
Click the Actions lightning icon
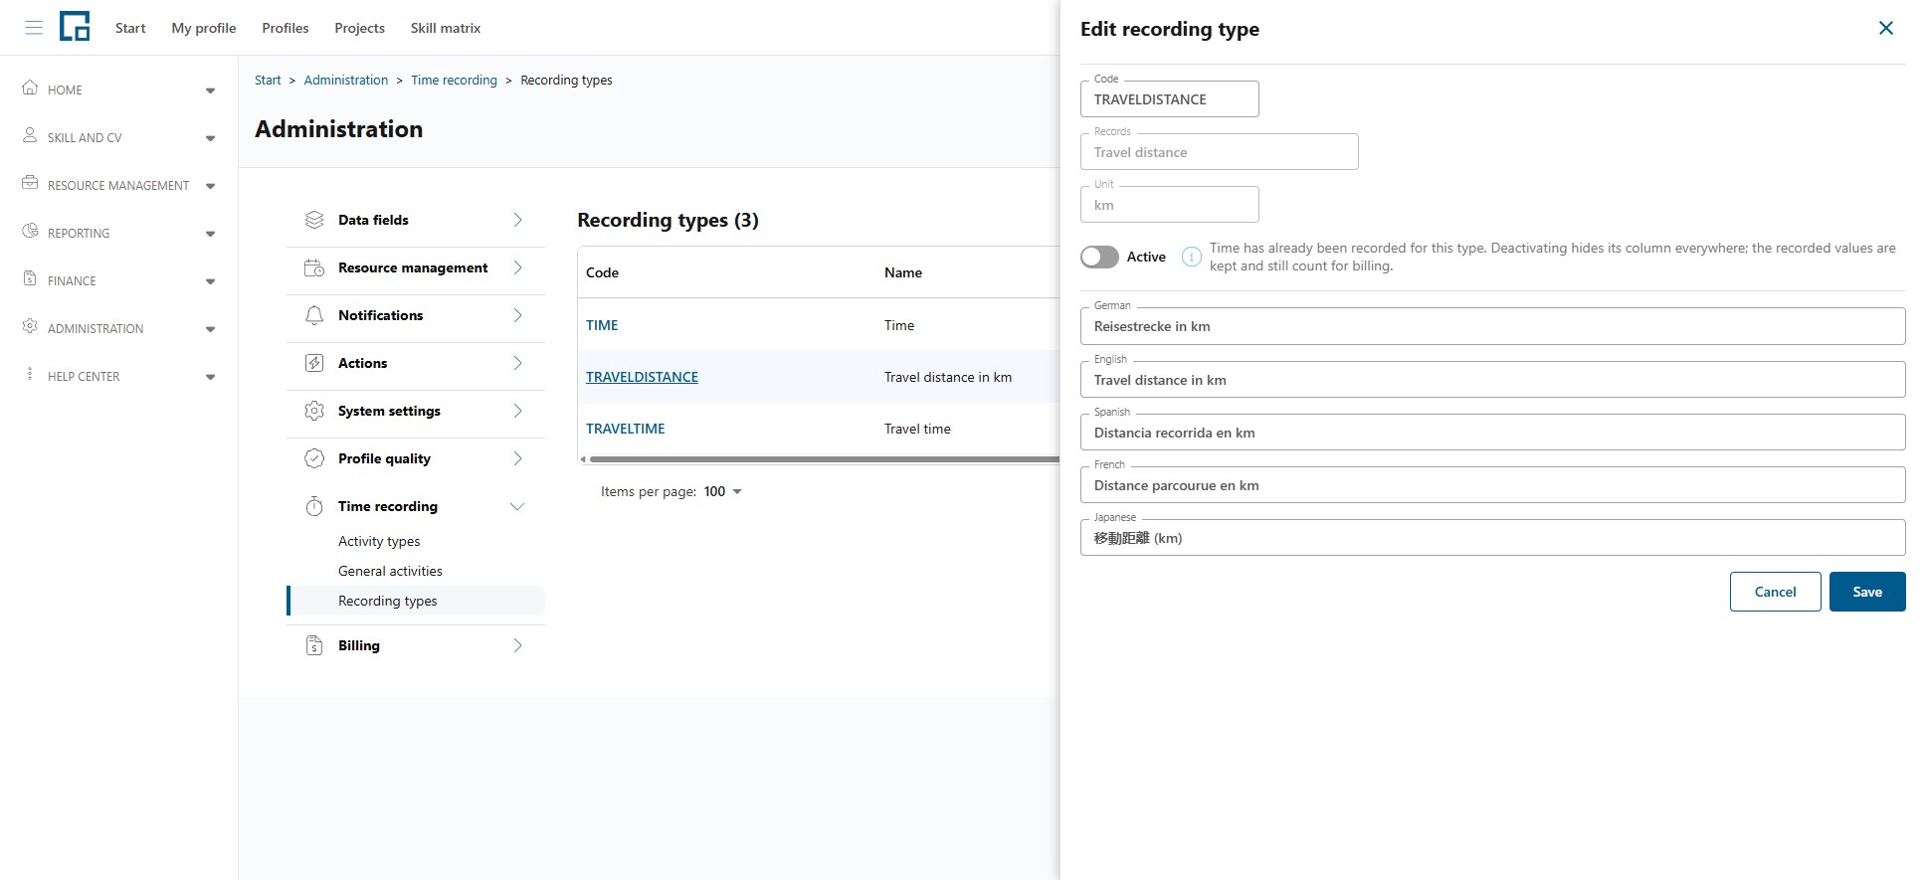tap(314, 363)
